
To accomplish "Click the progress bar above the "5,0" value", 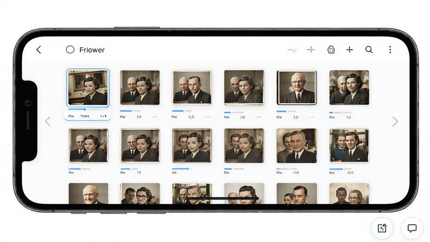I will [181, 111].
